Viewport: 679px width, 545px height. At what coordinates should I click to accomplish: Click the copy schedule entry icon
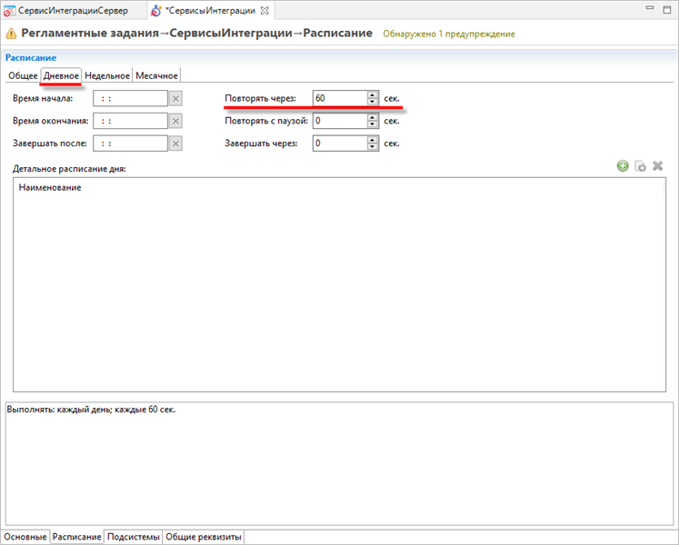point(640,166)
